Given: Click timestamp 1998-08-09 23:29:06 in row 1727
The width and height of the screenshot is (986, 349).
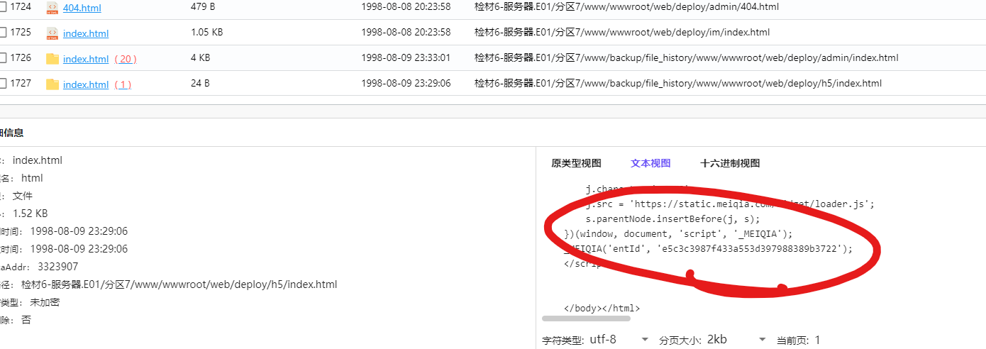Looking at the screenshot, I should pyautogui.click(x=406, y=83).
